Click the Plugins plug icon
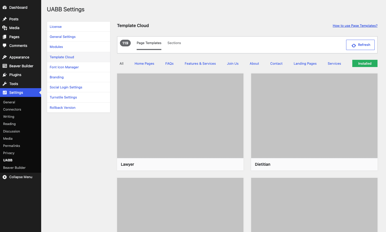 (5, 75)
